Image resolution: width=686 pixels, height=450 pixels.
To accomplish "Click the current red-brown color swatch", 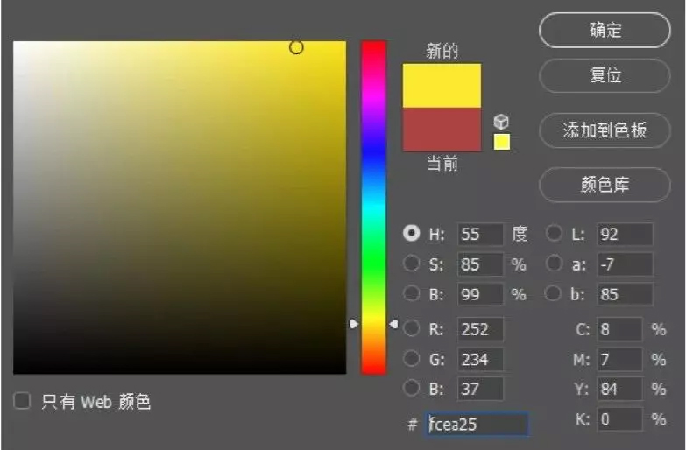I will (x=442, y=130).
